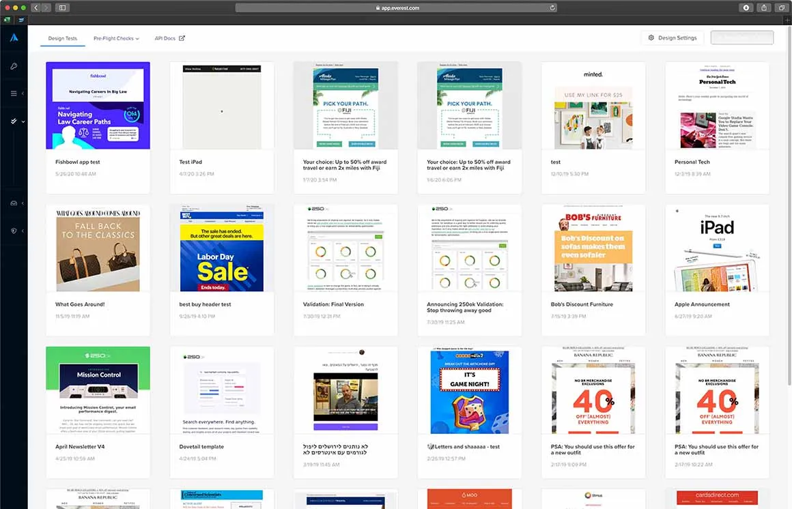This screenshot has height=509, width=792.
Task: Open the Announcing 250ok Validation thumbnail
Action: pyautogui.click(x=469, y=248)
